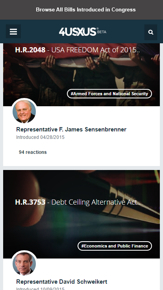Click the Introduced 04/28/2015 date text
163x290 pixels.
coord(40,137)
